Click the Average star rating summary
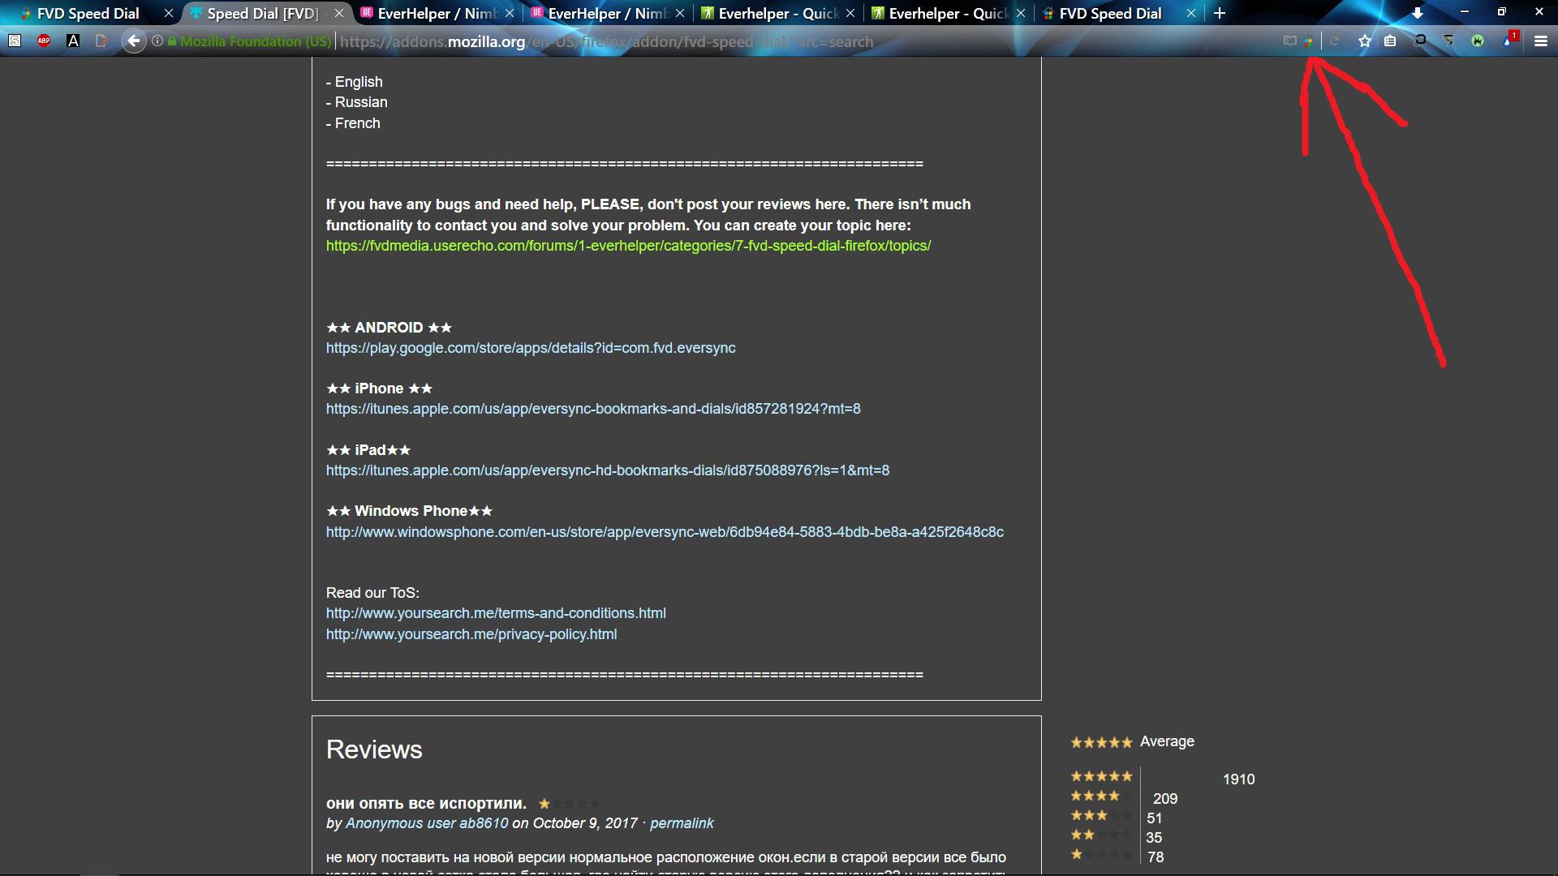Image resolution: width=1558 pixels, height=876 pixels. coord(1132,741)
